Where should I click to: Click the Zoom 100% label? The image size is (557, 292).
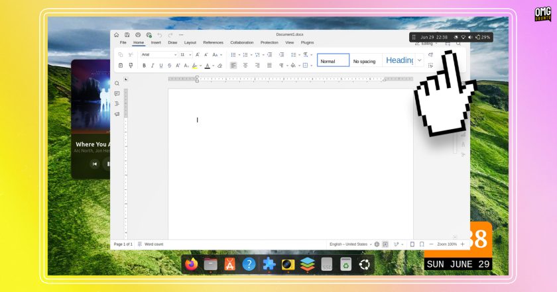click(x=447, y=244)
